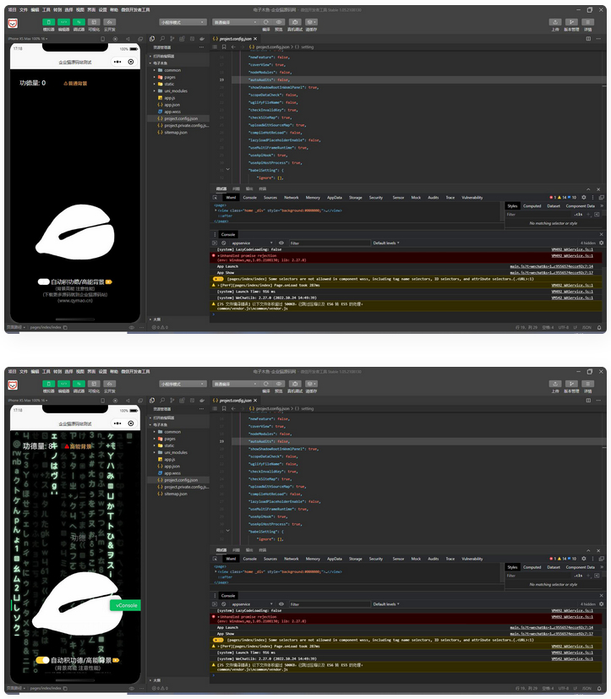Open 版本管理 version control in lower window
The image size is (611, 699).
pos(570,389)
